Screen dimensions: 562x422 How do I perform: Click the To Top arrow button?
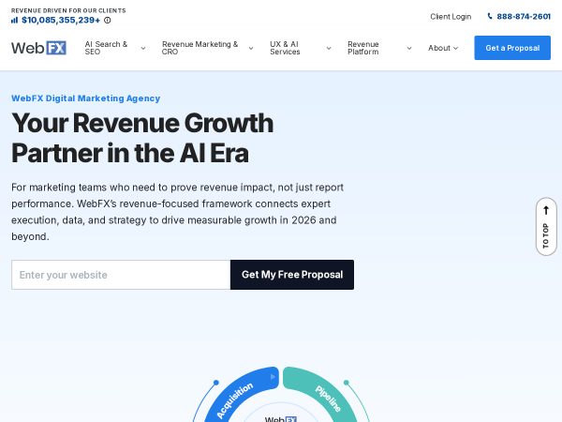546,227
